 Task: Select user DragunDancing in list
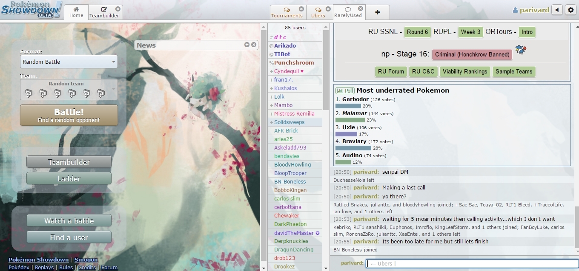tap(295, 249)
